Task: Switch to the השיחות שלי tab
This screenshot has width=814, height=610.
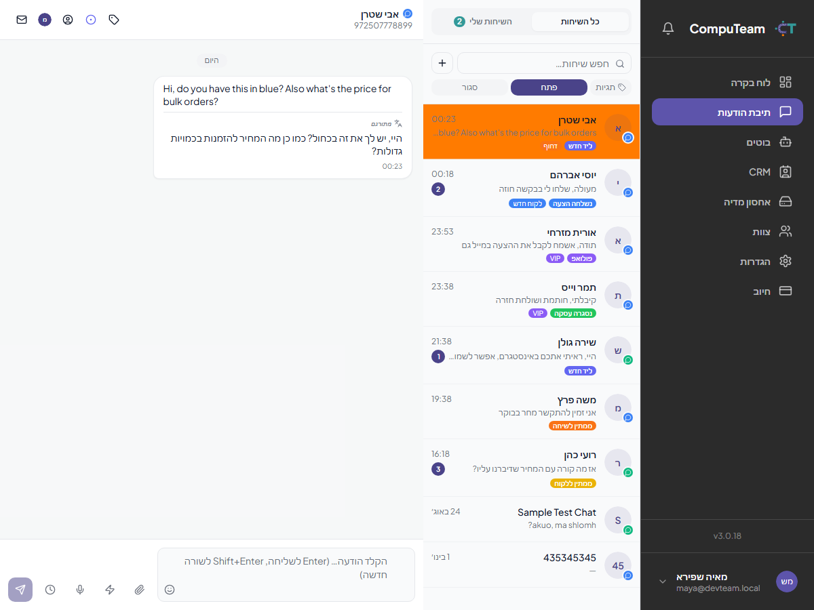Action: [483, 22]
